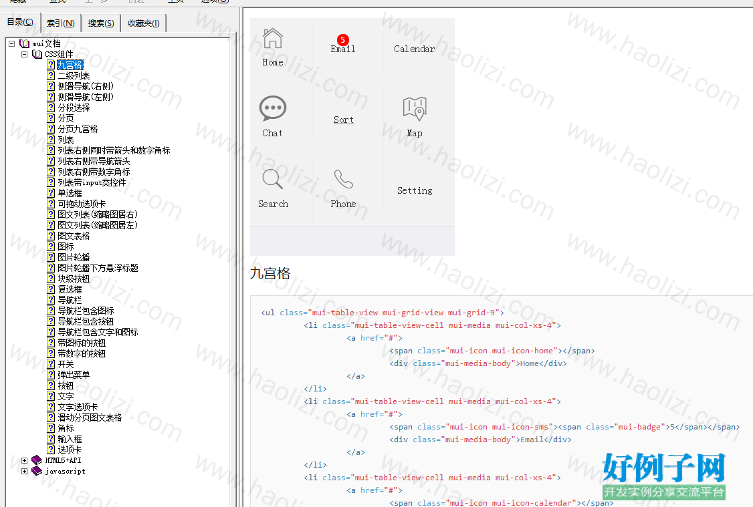Click the Home grid icon
The height and width of the screenshot is (507, 753).
coord(273,38)
